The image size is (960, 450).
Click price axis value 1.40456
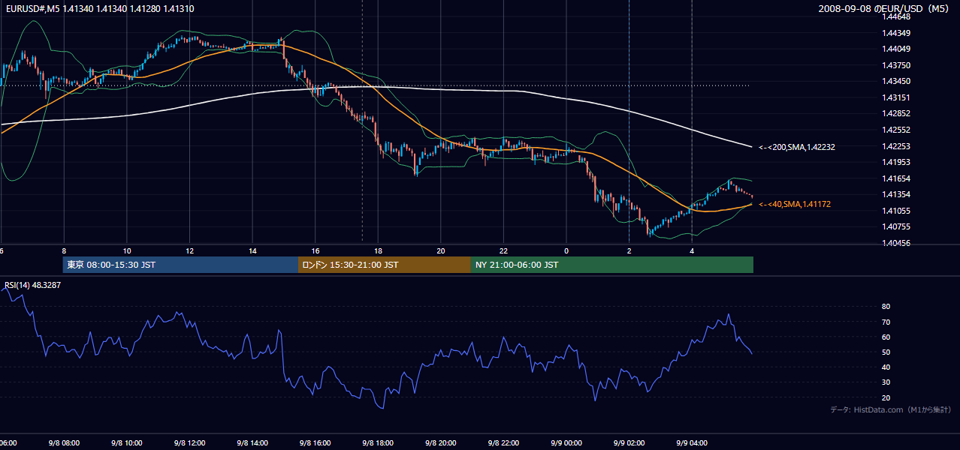[897, 243]
